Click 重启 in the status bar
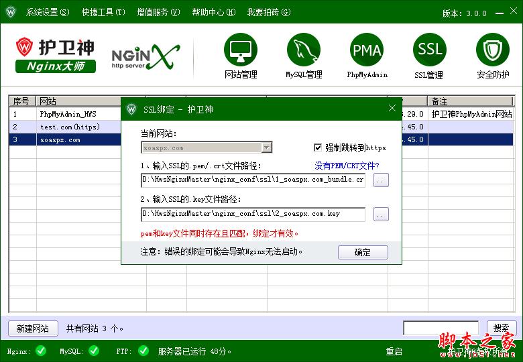The image size is (523, 362). 394,351
